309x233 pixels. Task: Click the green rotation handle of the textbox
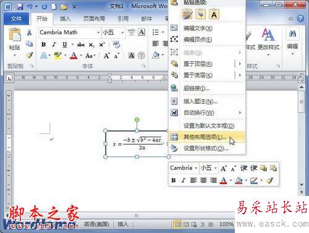point(137,120)
